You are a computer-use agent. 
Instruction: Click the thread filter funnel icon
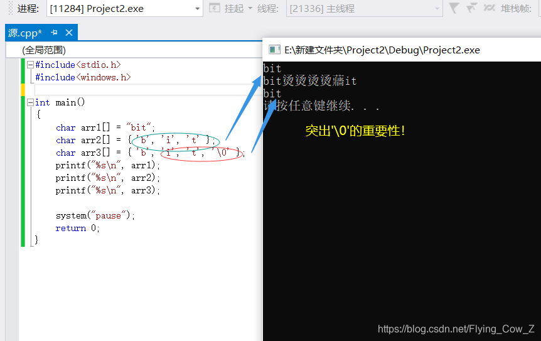[454, 8]
